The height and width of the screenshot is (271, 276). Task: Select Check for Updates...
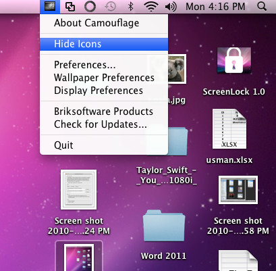(104, 124)
